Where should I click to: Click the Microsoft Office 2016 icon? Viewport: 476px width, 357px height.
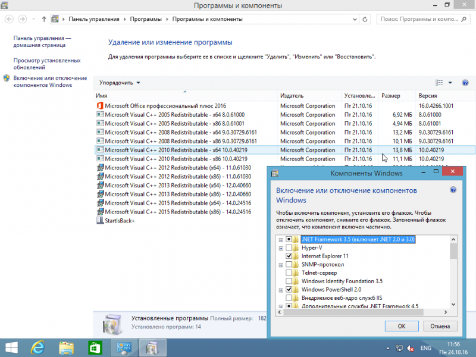(100, 106)
